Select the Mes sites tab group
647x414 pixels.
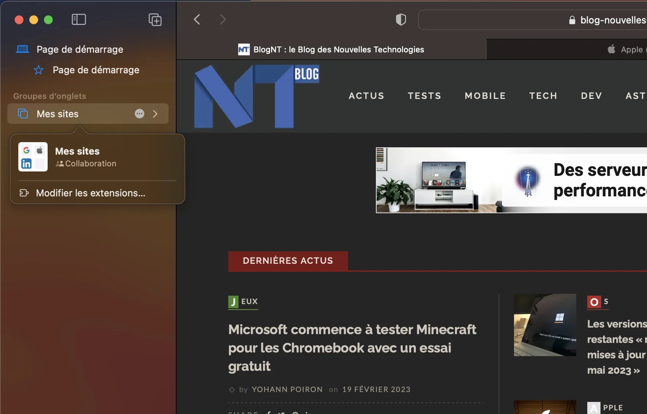(x=88, y=114)
